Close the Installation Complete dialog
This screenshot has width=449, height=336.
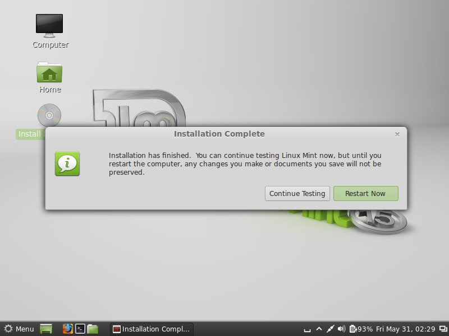pyautogui.click(x=397, y=134)
